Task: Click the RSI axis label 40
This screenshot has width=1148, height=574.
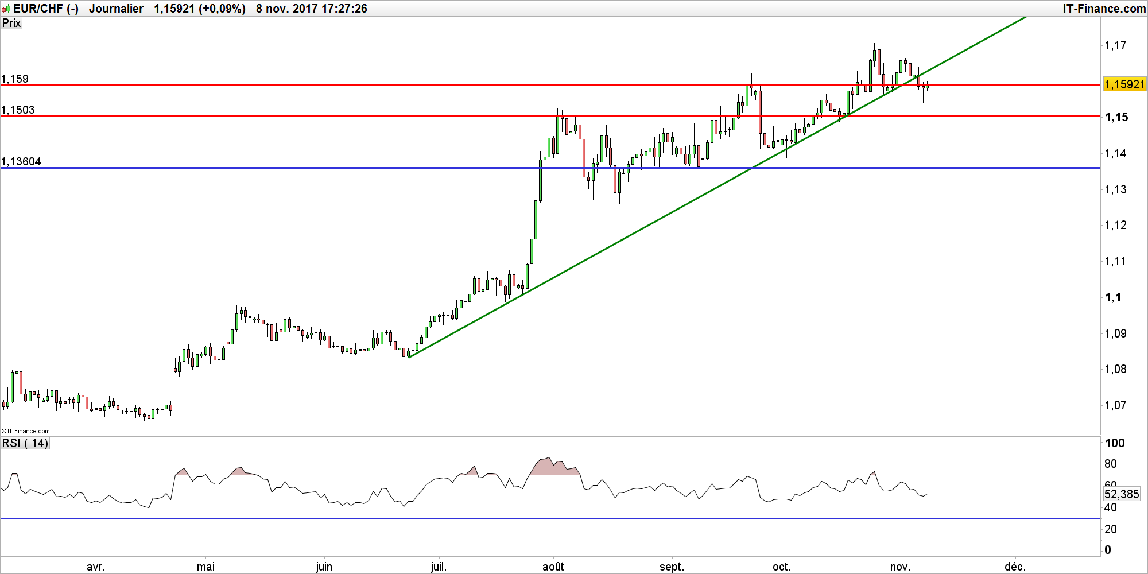Action: pyautogui.click(x=1111, y=507)
